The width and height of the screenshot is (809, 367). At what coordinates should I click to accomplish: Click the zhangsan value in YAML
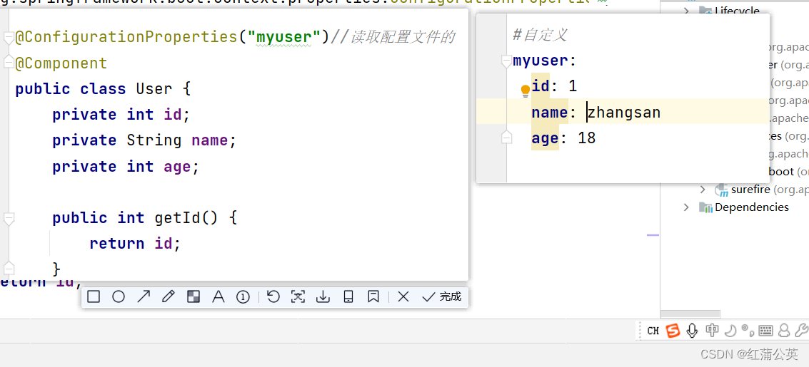[x=624, y=112]
